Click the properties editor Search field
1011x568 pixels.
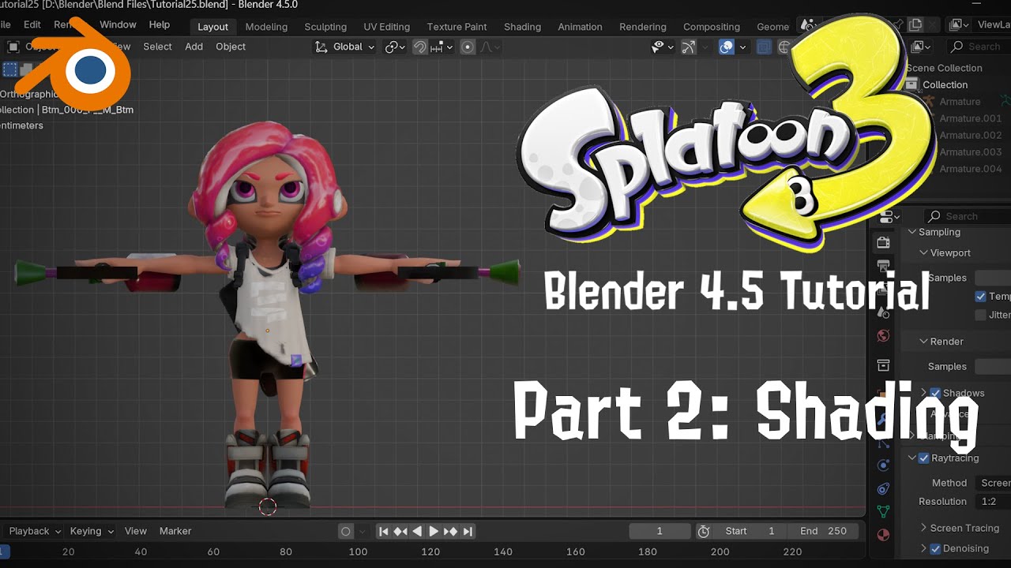click(x=968, y=216)
